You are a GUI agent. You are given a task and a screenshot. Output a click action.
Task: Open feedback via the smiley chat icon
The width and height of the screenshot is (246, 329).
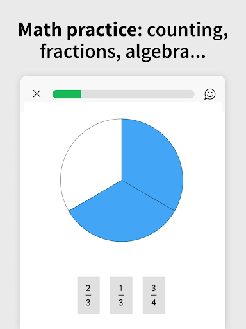(210, 94)
